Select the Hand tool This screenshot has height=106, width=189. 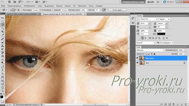click(x=2, y=88)
